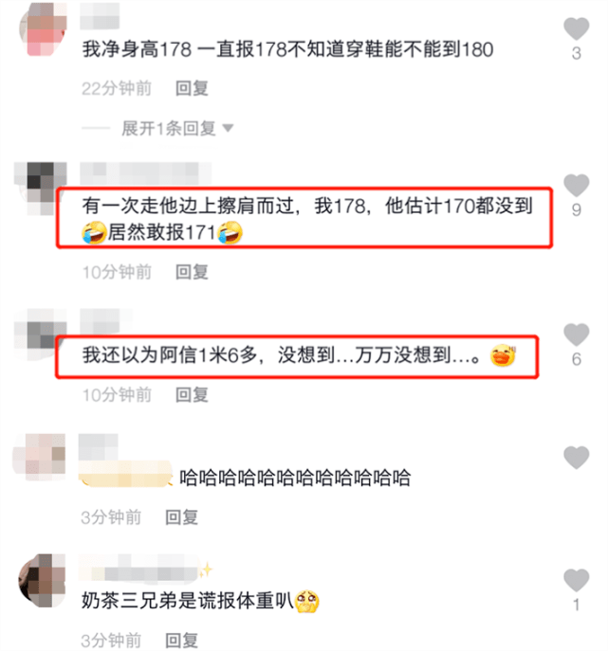Reply to the 哈哈哈哈 comment
This screenshot has height=651, width=608.
point(181,517)
